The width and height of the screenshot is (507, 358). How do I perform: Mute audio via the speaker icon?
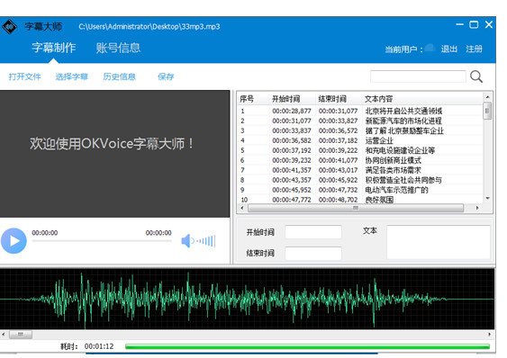(x=186, y=241)
